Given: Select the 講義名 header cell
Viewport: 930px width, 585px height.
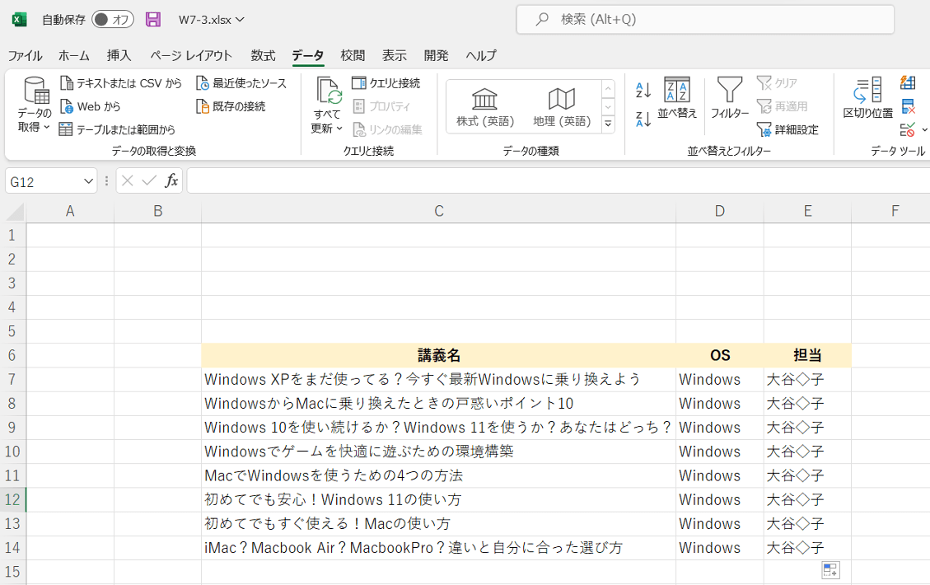Looking at the screenshot, I should click(438, 355).
